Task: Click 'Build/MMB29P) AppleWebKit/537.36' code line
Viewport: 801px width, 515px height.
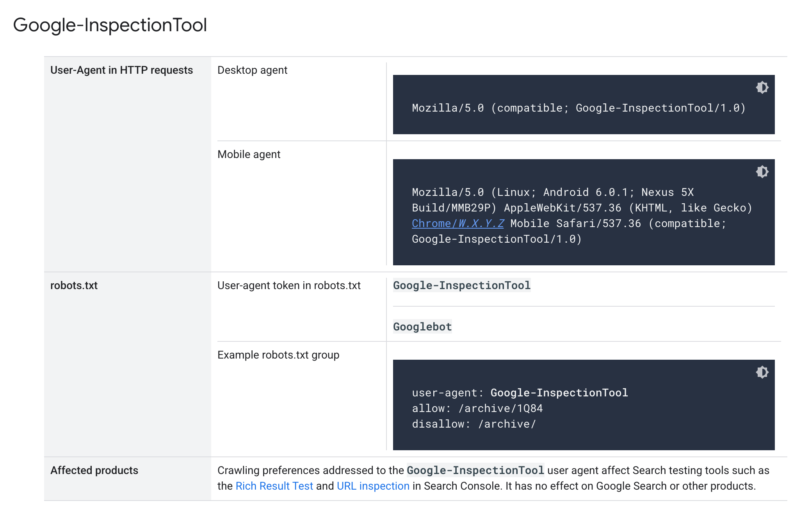Action: coord(582,208)
